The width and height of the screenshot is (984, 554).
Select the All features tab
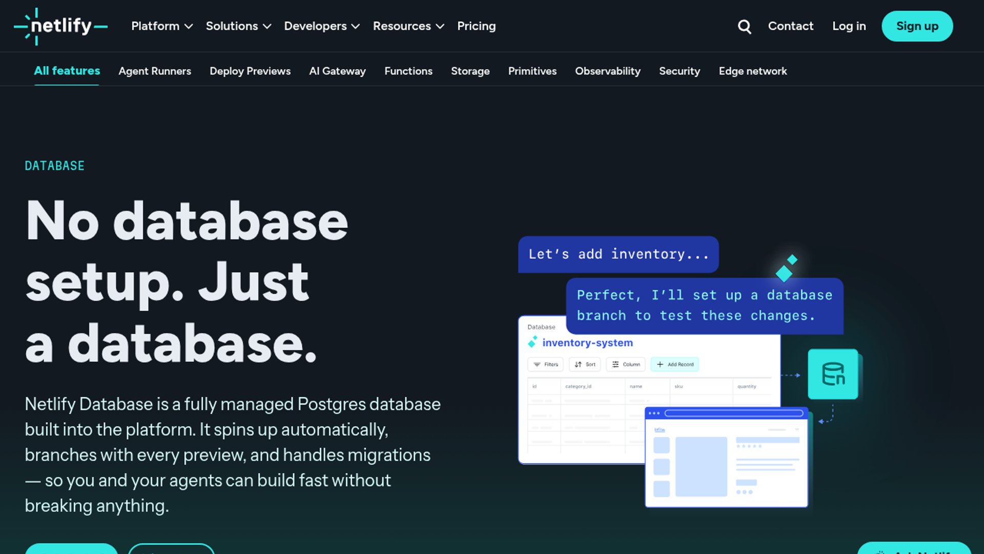click(67, 71)
